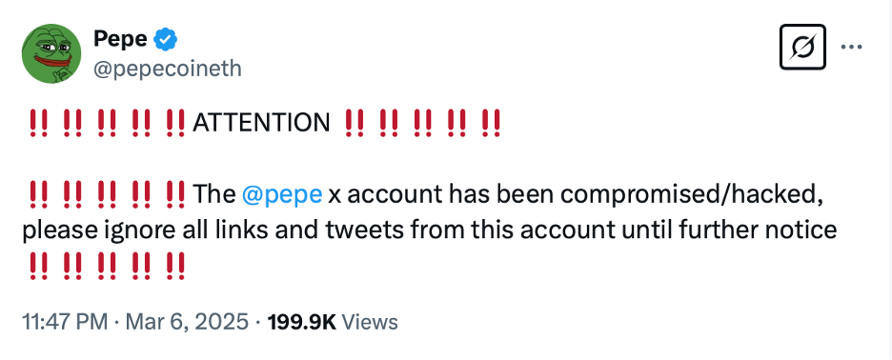Click the 11:47 PM timestamp
This screenshot has height=360, width=892.
[65, 322]
